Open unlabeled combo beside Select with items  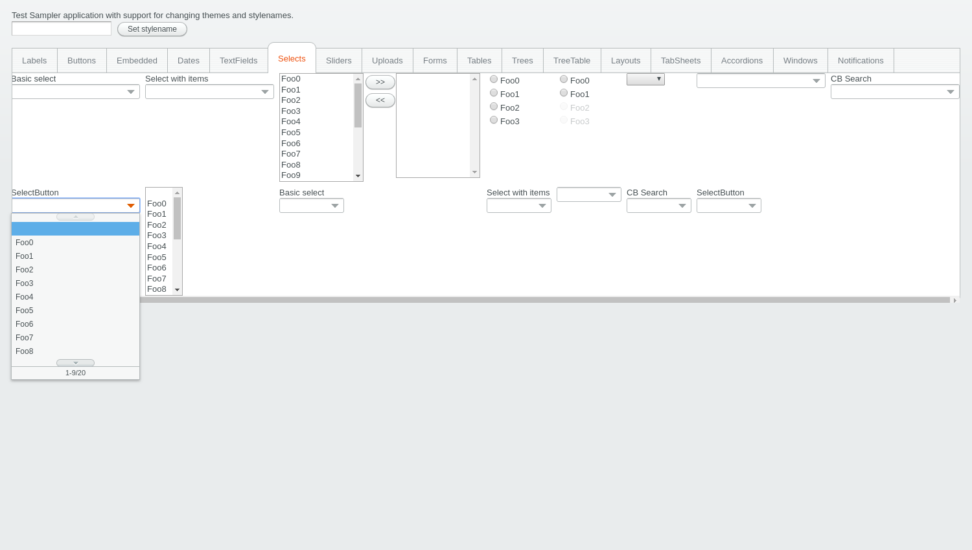tap(612, 195)
